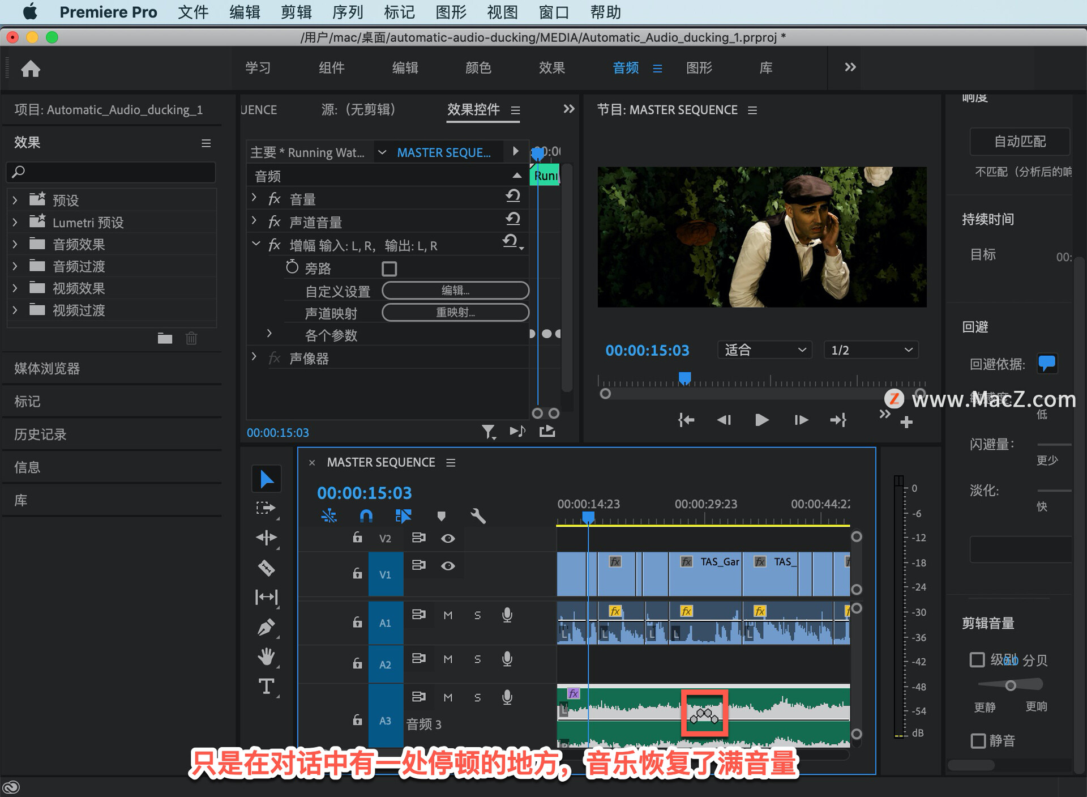Expand the Lumetri 预设 folder
This screenshot has width=1087, height=797.
click(15, 222)
